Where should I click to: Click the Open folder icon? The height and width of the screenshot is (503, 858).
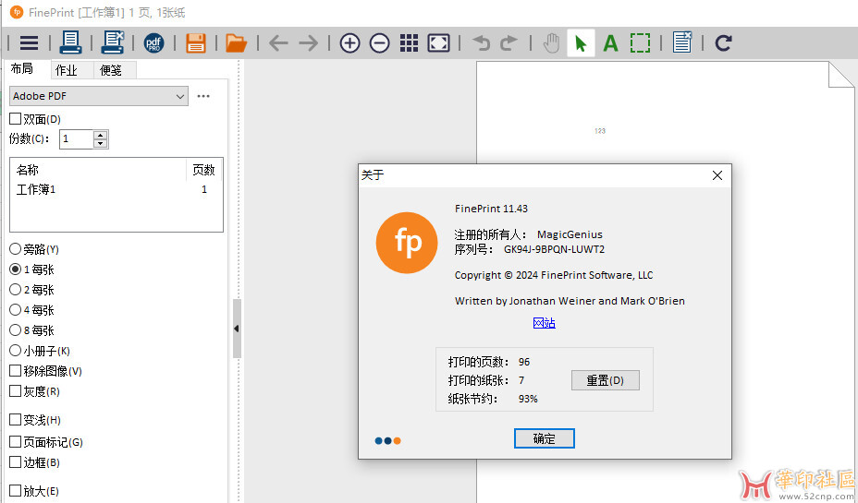tap(237, 43)
